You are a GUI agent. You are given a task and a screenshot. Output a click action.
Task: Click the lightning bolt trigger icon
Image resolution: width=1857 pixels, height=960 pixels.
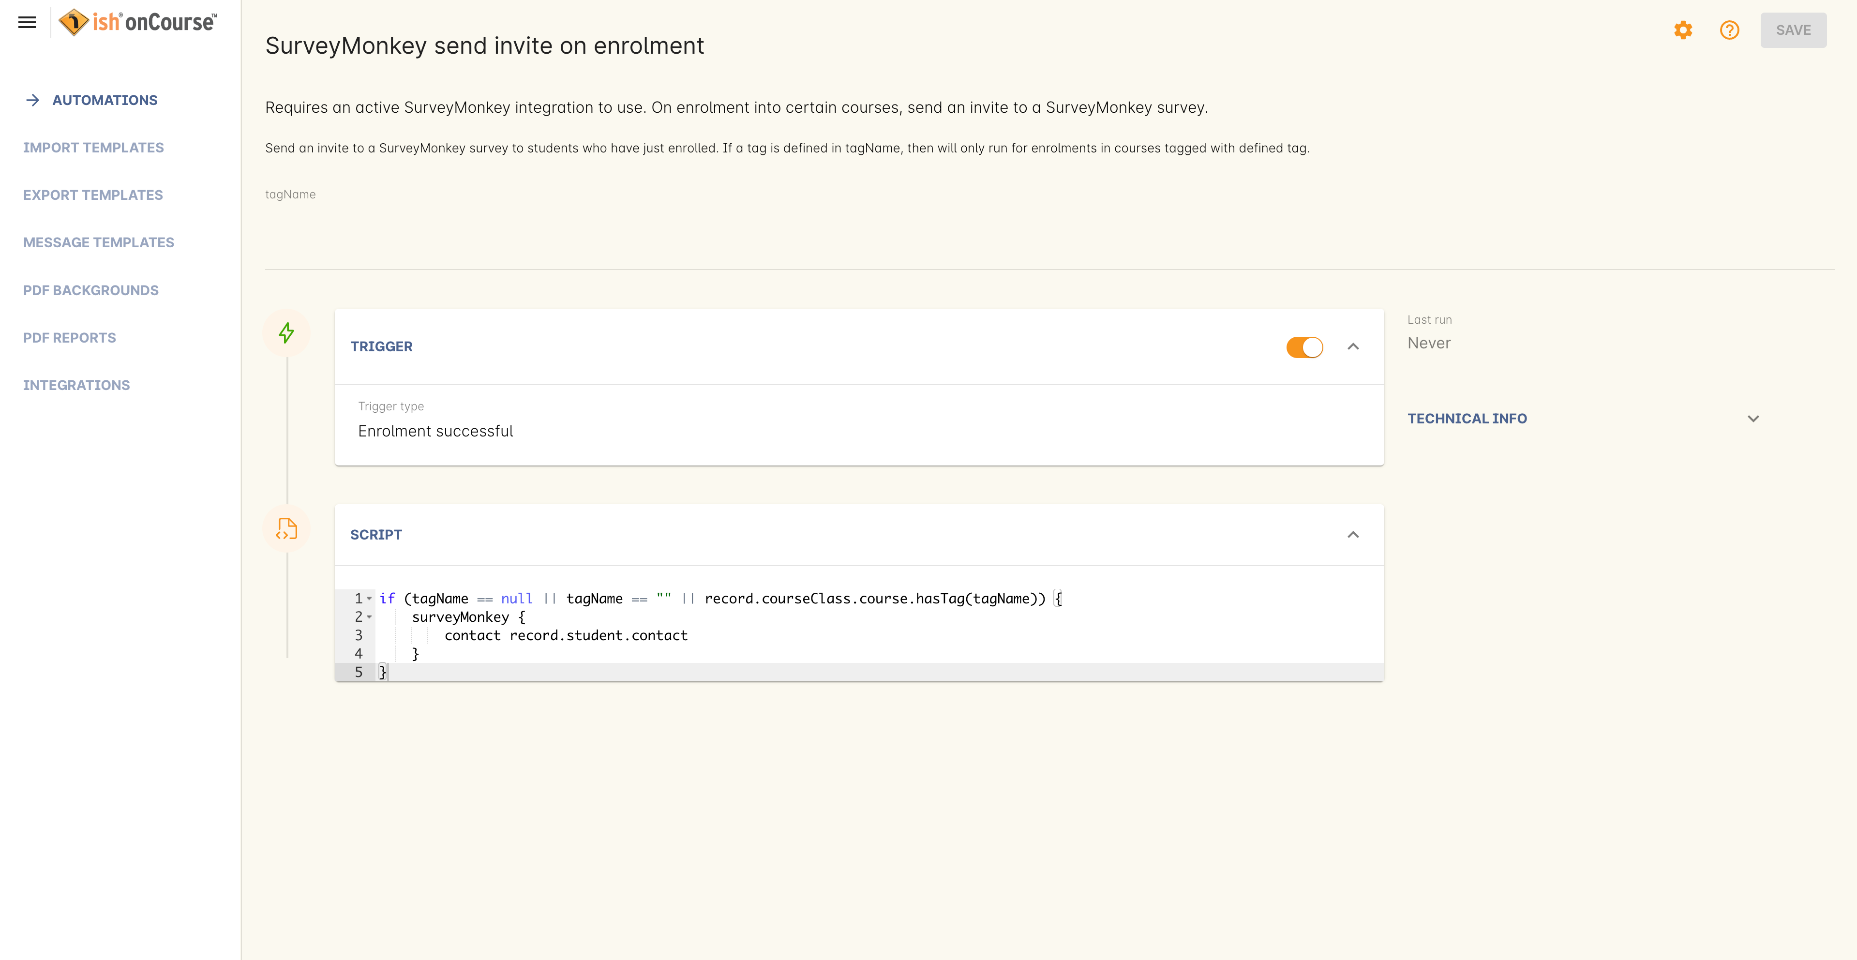tap(286, 333)
